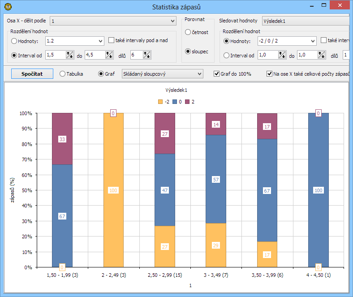The height and width of the screenshot is (297, 353).
Task: Open right Hodnoty -2 / 0 / 2 dropdown
Action: click(x=287, y=41)
